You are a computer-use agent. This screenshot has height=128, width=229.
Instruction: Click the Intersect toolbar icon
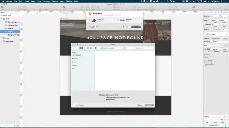(146, 7)
